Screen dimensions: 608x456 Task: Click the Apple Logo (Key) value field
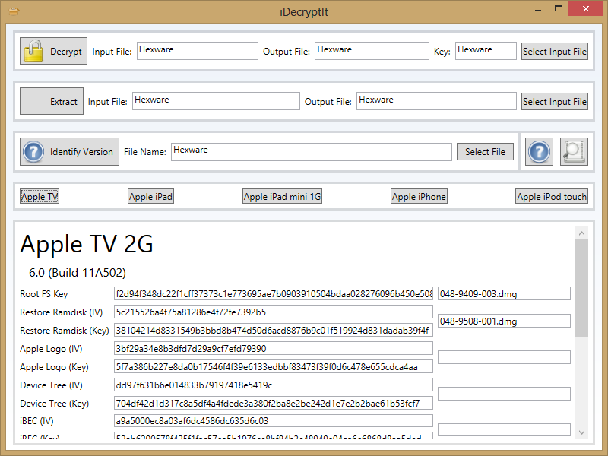pos(274,367)
